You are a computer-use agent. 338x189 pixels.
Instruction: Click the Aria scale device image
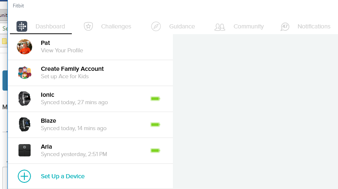point(24,150)
